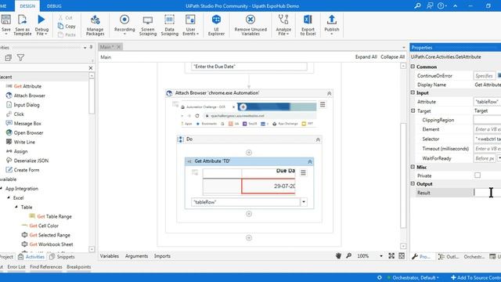Toggle overview icon in designer footer
Screen dimensions: 501x282
pyautogui.click(x=402, y=256)
